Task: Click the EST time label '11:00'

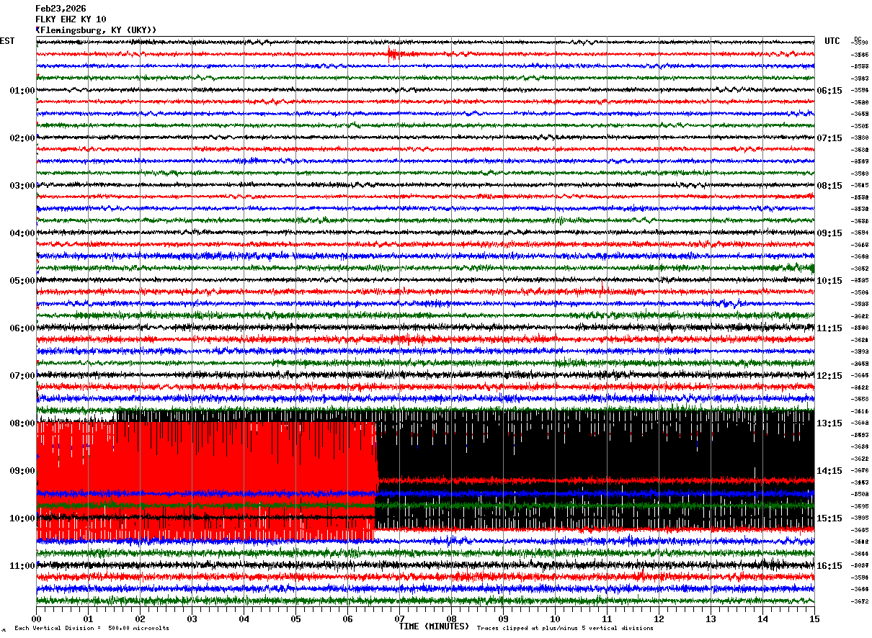Action: point(22,566)
